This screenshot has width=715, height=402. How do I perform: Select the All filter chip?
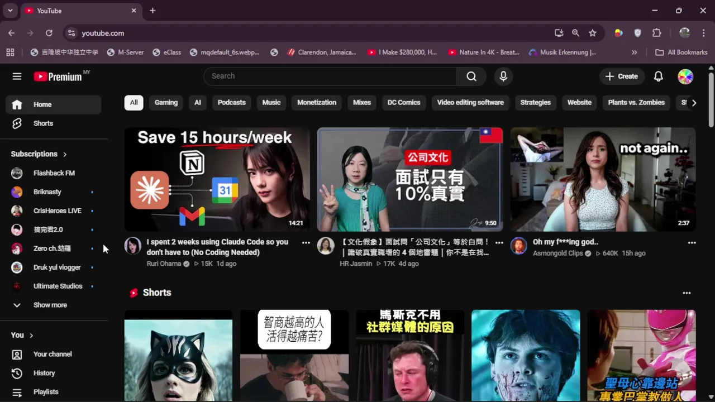[x=134, y=103]
